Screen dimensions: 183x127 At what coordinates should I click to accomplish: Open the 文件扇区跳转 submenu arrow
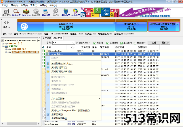coord(99,99)
